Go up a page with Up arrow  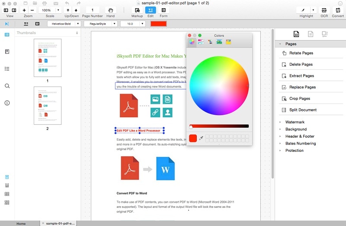point(68,10)
